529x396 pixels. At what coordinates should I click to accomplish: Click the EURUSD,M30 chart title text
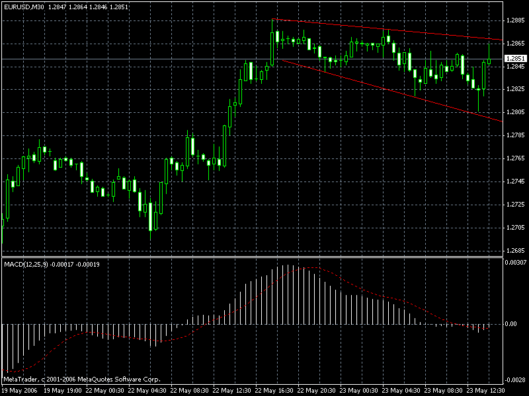(24, 7)
